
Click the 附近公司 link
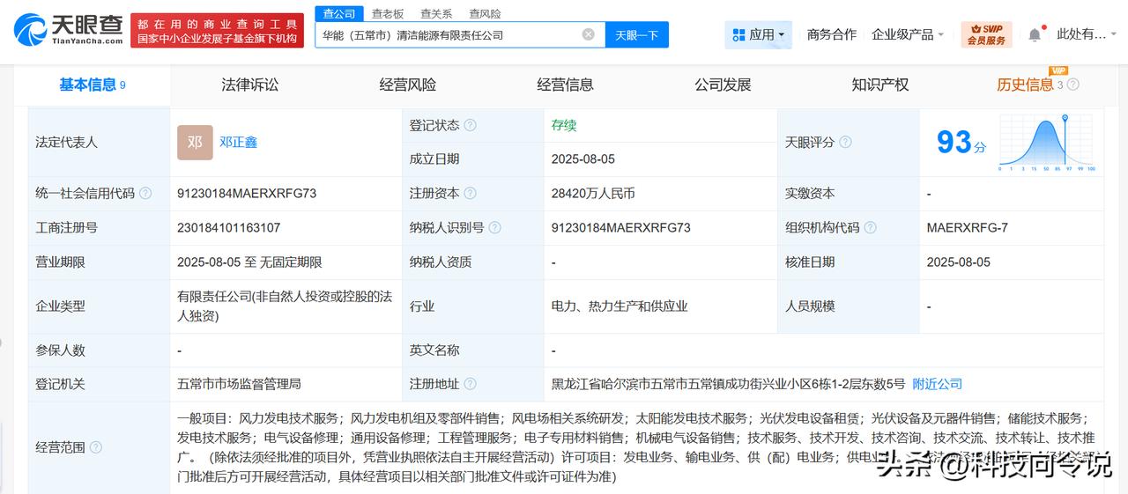click(x=937, y=384)
